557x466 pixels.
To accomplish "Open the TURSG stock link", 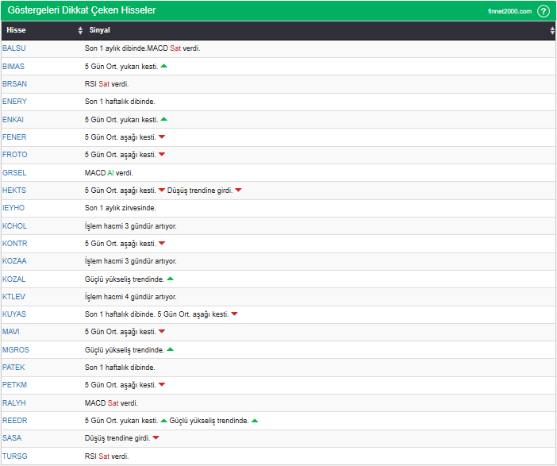I will (x=15, y=456).
